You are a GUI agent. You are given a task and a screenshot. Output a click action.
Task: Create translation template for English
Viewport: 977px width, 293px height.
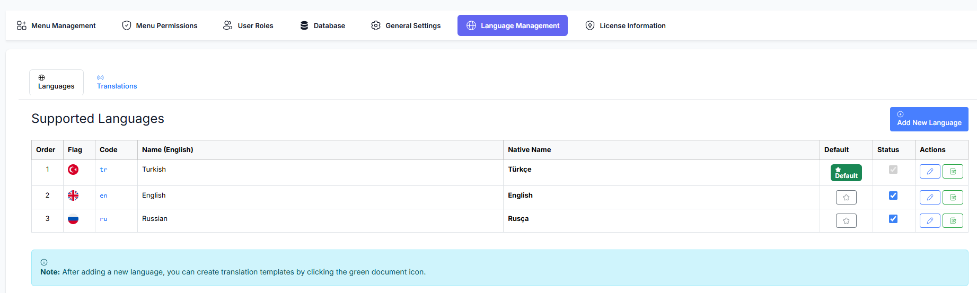point(953,198)
